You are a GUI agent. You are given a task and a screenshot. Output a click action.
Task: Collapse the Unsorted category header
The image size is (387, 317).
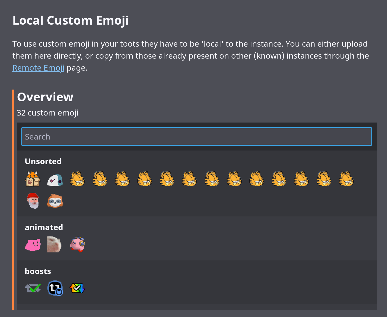click(43, 161)
